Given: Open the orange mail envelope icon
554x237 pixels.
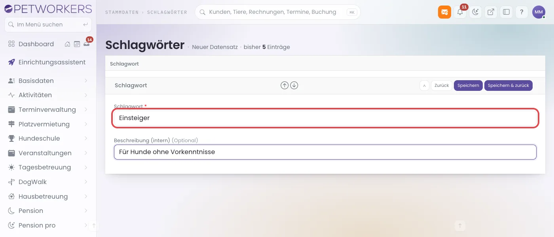Looking at the screenshot, I should coord(444,12).
